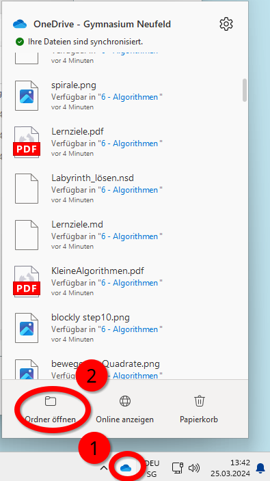Screen dimensions: 270x481
Task: Click the Papierkorb trash icon
Action: click(199, 400)
